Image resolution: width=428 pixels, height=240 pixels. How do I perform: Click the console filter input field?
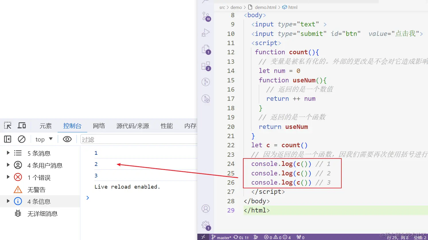(x=139, y=140)
